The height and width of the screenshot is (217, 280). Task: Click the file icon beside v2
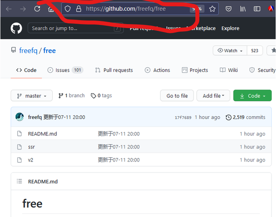click(x=19, y=160)
